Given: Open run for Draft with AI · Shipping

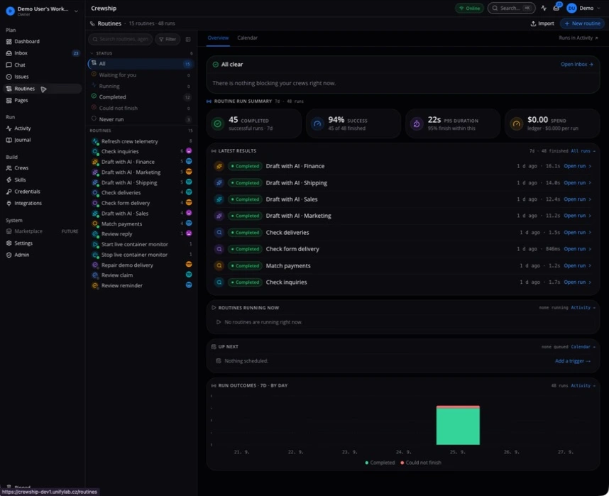Looking at the screenshot, I should pos(577,183).
